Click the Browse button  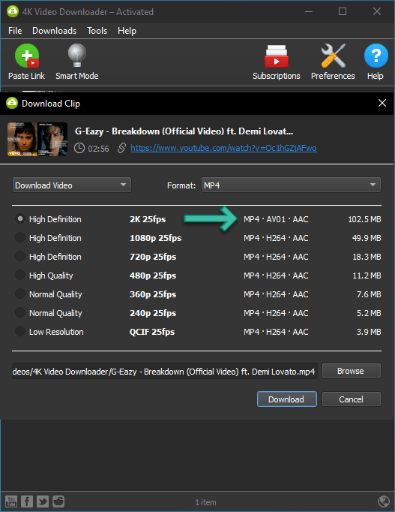351,371
